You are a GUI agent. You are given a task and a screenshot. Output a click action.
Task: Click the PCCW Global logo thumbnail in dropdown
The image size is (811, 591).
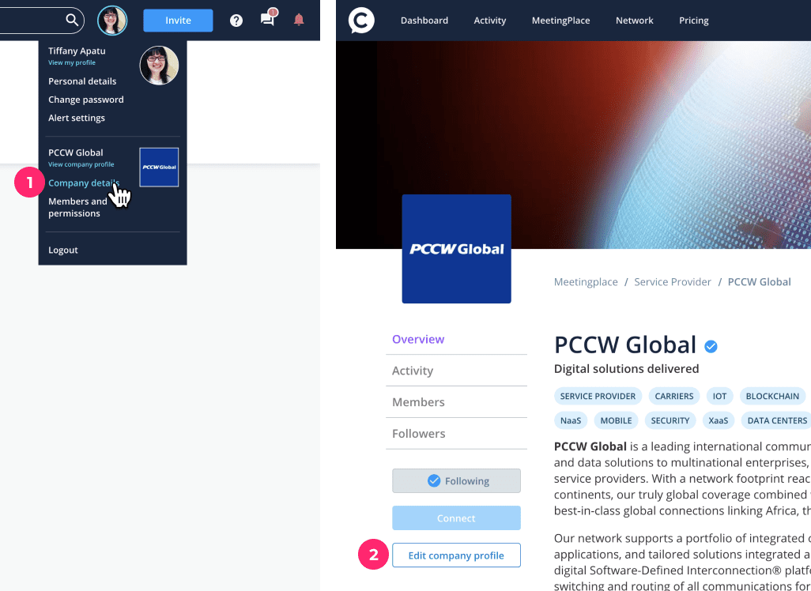pyautogui.click(x=159, y=167)
